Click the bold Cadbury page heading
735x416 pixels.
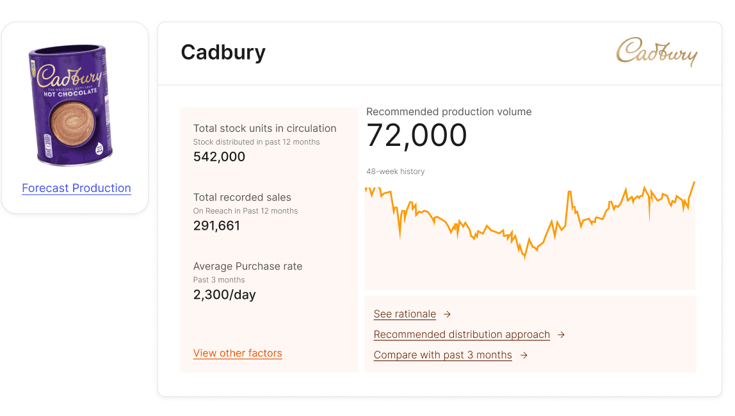(223, 52)
